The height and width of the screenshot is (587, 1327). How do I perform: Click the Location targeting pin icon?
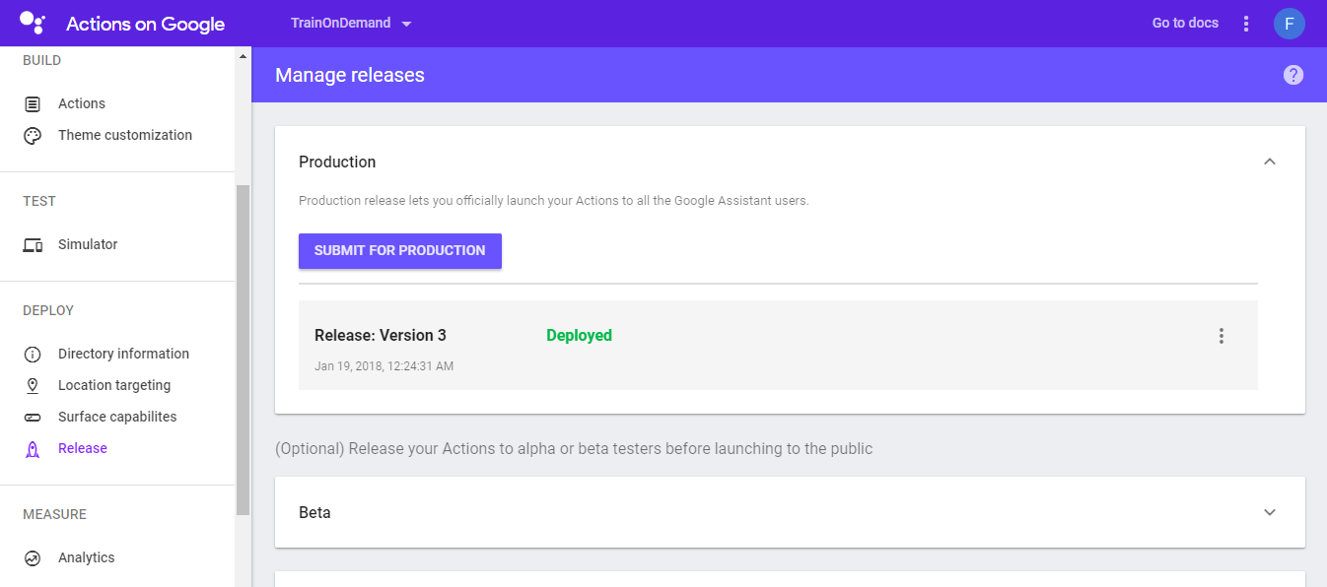click(x=33, y=386)
